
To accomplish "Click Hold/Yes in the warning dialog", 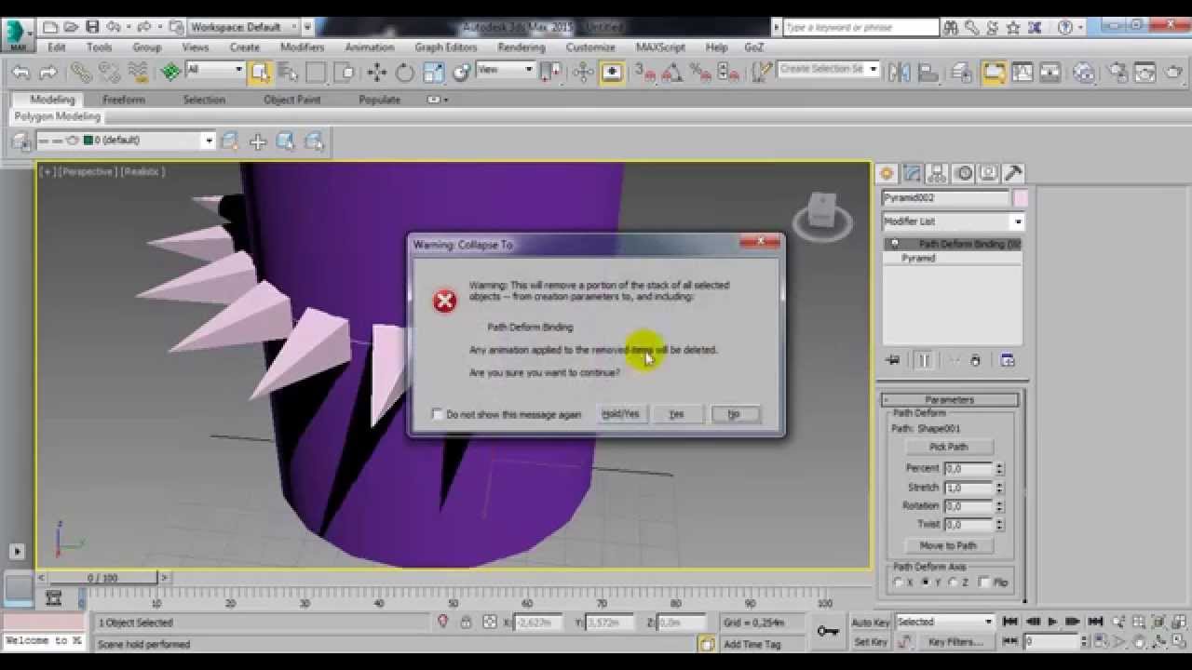I will coord(620,414).
